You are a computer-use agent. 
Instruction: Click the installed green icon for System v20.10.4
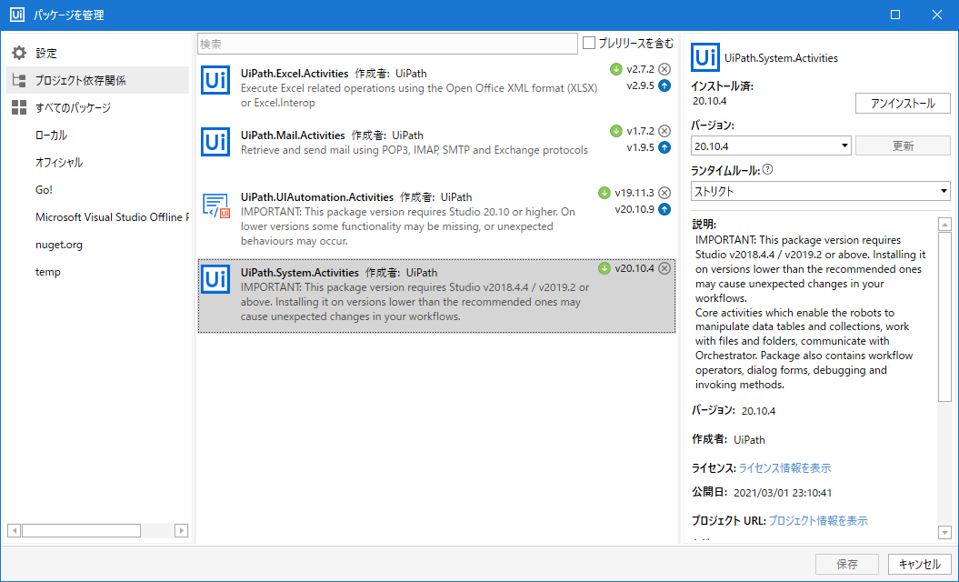[604, 268]
